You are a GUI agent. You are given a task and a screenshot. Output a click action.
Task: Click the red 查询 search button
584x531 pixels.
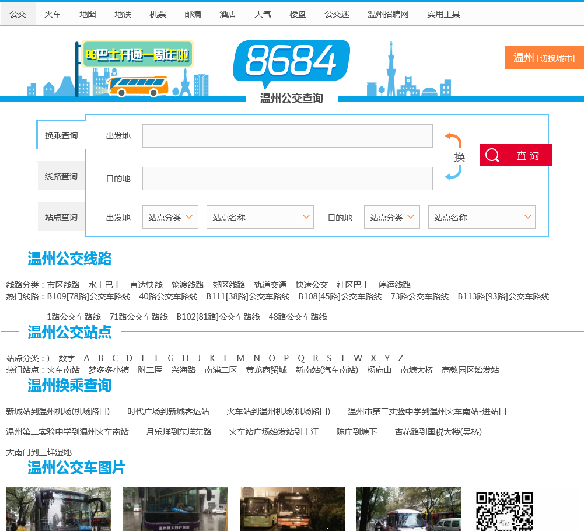516,155
